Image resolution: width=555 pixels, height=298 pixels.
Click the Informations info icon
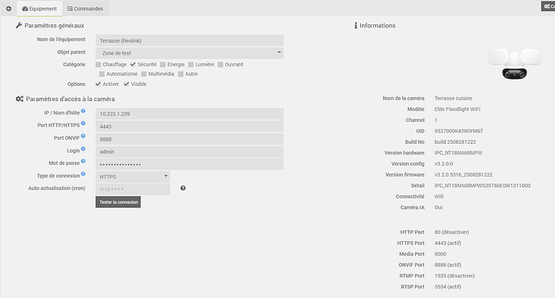tap(356, 26)
